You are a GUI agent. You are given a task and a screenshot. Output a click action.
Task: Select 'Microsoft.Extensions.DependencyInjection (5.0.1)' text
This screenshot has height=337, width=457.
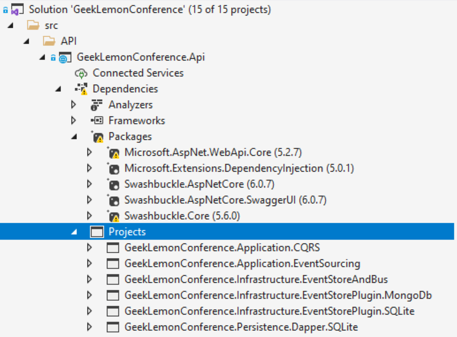pyautogui.click(x=239, y=168)
